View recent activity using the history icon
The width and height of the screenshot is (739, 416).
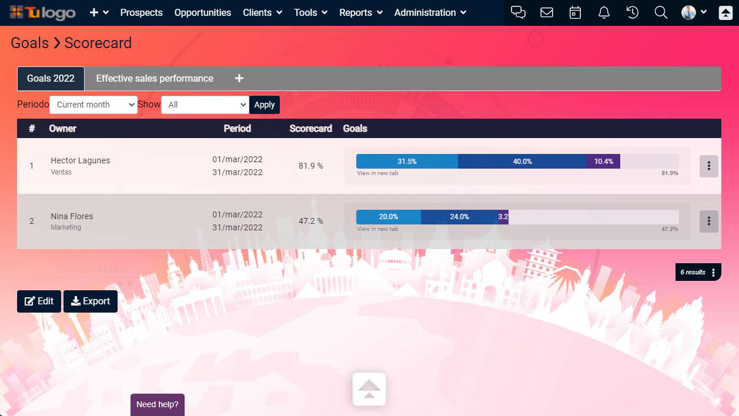tap(632, 12)
